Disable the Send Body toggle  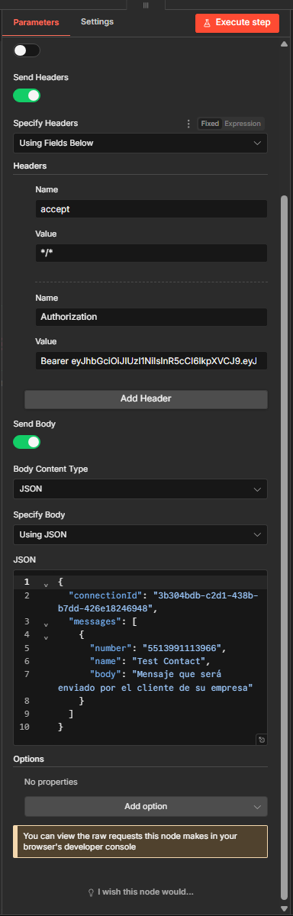[x=27, y=442]
